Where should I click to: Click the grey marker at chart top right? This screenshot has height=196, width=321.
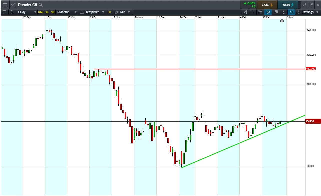pos(282,20)
